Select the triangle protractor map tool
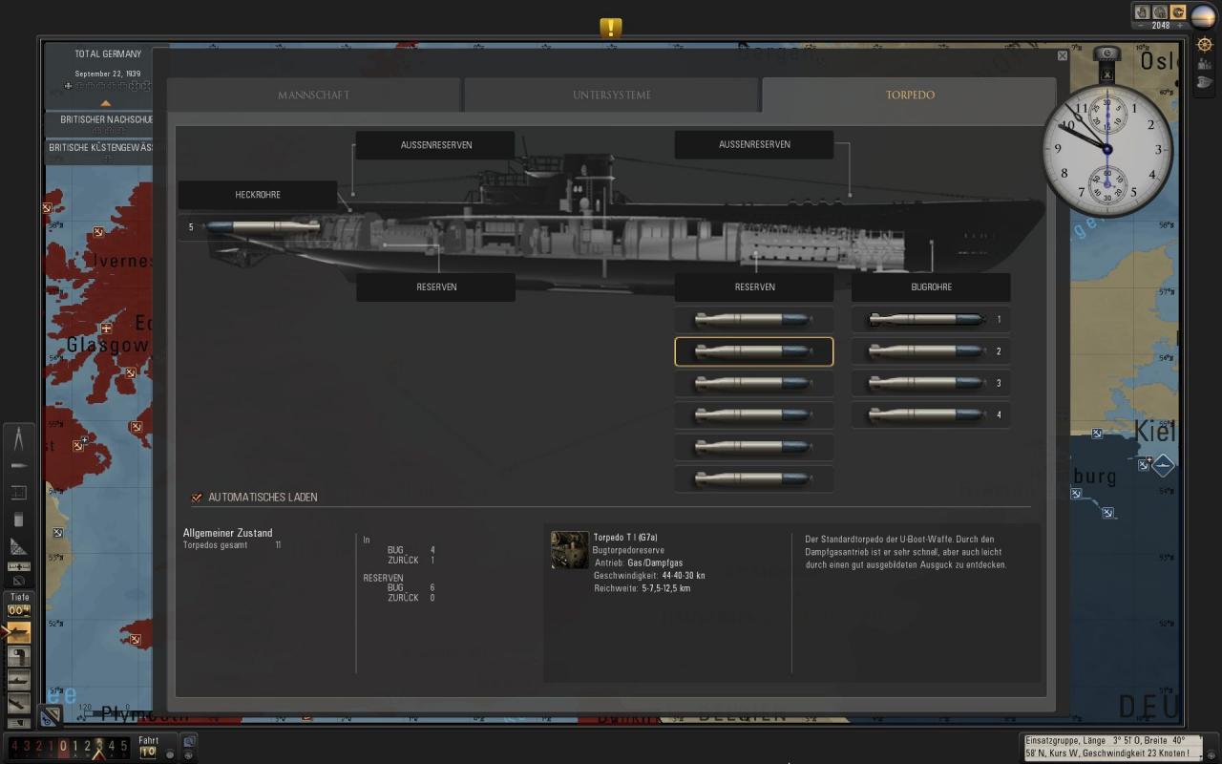Image resolution: width=1222 pixels, height=764 pixels. pos(18,546)
